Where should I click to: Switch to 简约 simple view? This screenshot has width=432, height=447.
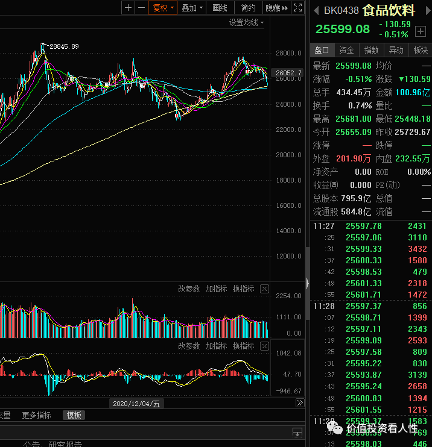pyautogui.click(x=248, y=8)
